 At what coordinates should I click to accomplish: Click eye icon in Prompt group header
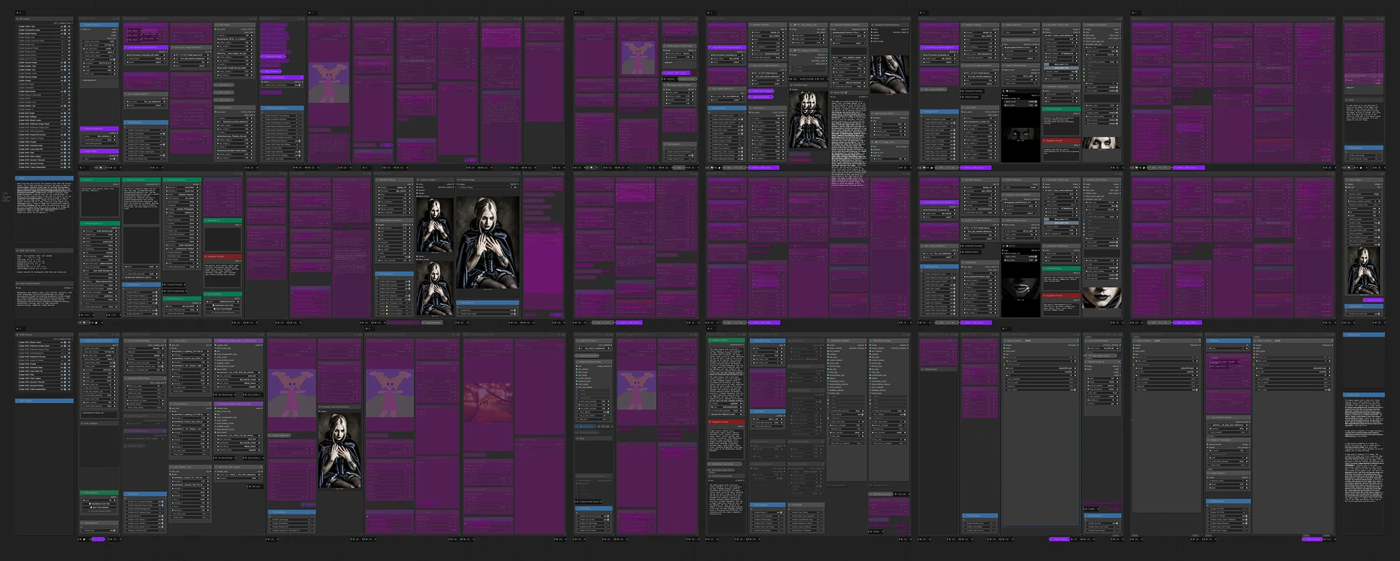coord(241,174)
